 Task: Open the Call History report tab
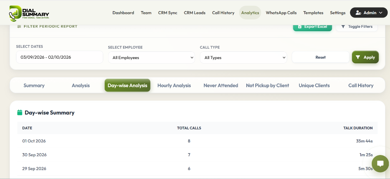[361, 85]
